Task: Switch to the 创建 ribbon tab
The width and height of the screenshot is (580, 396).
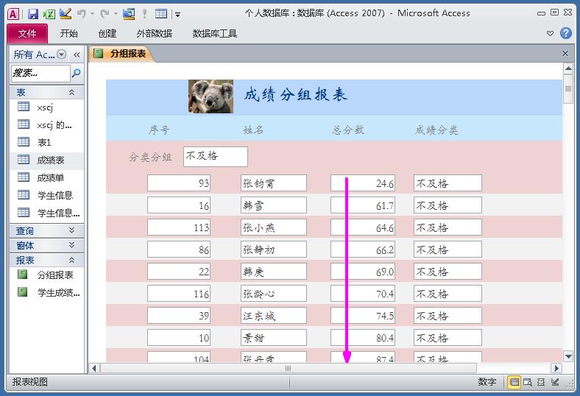Action: point(107,34)
